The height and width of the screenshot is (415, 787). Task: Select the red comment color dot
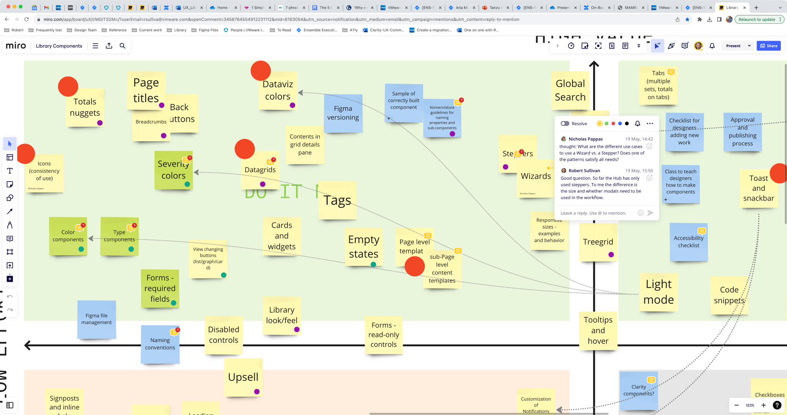pyautogui.click(x=613, y=124)
